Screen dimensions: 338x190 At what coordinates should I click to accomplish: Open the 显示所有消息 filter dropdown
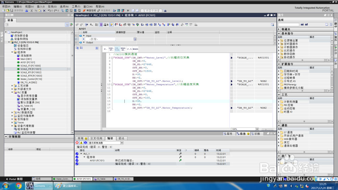click(122, 143)
